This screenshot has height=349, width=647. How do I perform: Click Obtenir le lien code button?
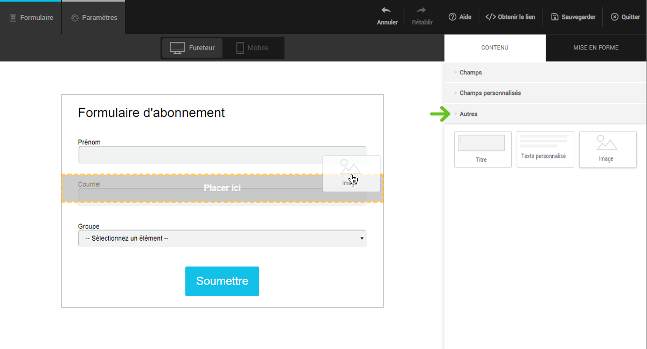point(510,17)
